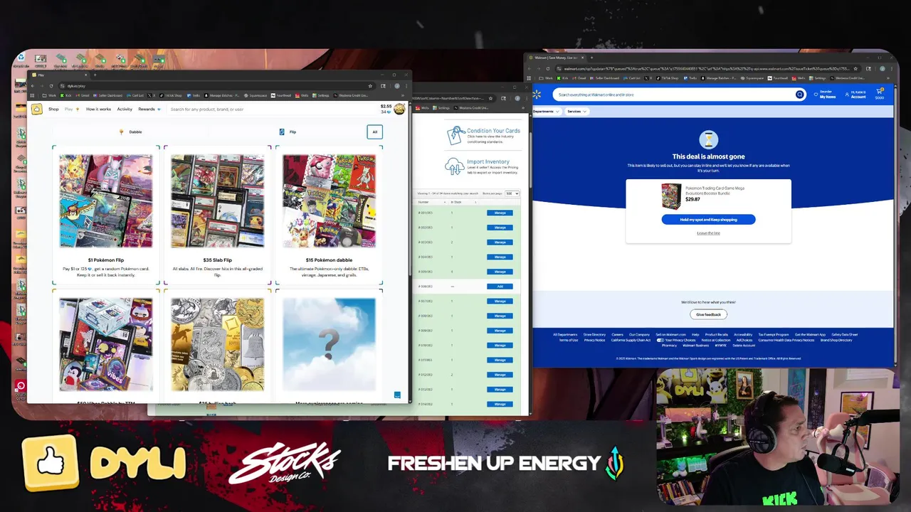Image resolution: width=911 pixels, height=512 pixels.
Task: Open the Import Inventory link
Action: pos(488,162)
